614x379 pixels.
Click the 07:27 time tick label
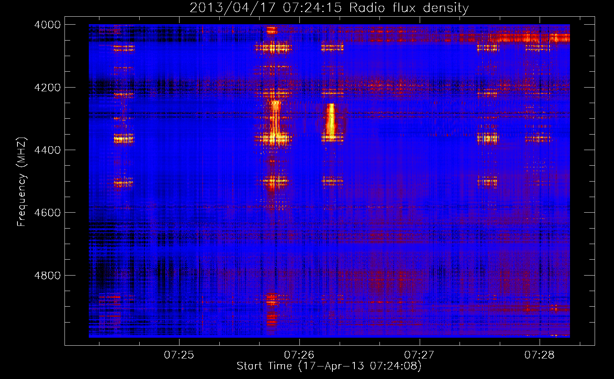[419, 355]
